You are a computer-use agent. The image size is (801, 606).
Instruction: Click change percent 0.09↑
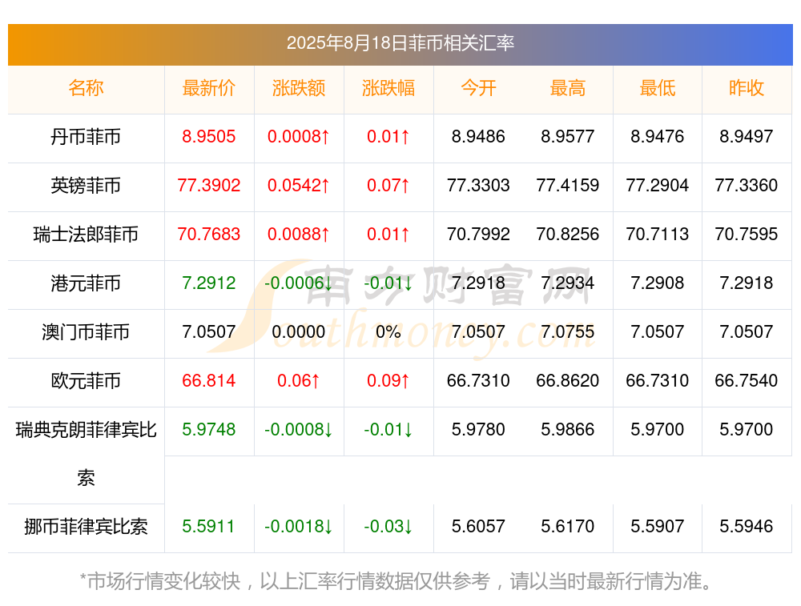(x=388, y=381)
